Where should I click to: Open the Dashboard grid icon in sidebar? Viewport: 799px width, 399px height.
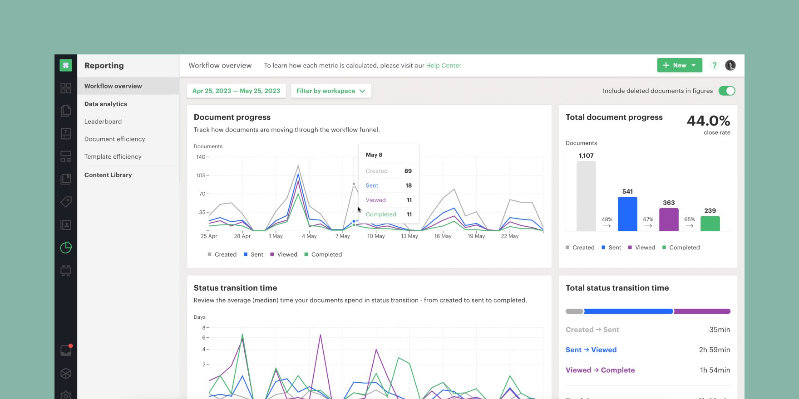tap(66, 88)
